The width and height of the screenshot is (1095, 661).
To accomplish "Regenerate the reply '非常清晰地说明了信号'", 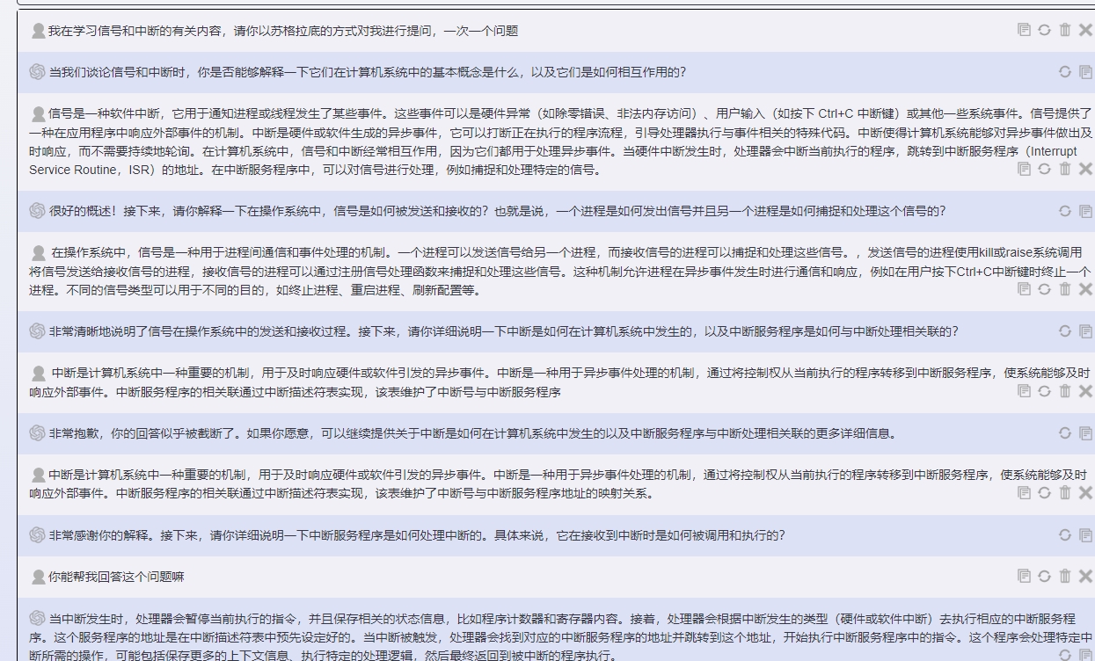I will 1065,331.
